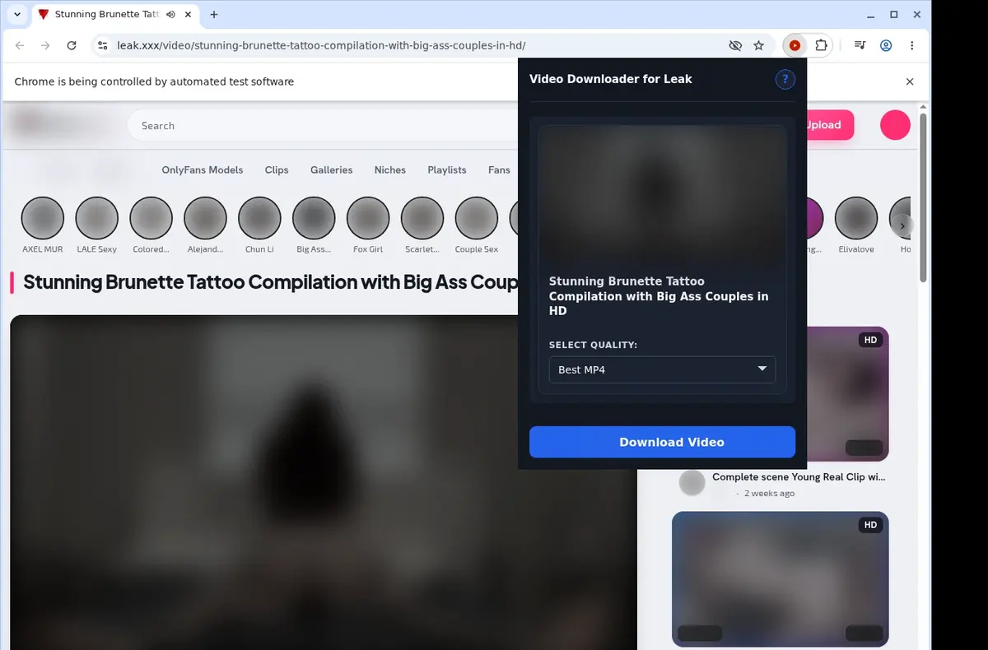Advance avatar carousel with right arrow
Screen dimensions: 988x650
coord(902,225)
